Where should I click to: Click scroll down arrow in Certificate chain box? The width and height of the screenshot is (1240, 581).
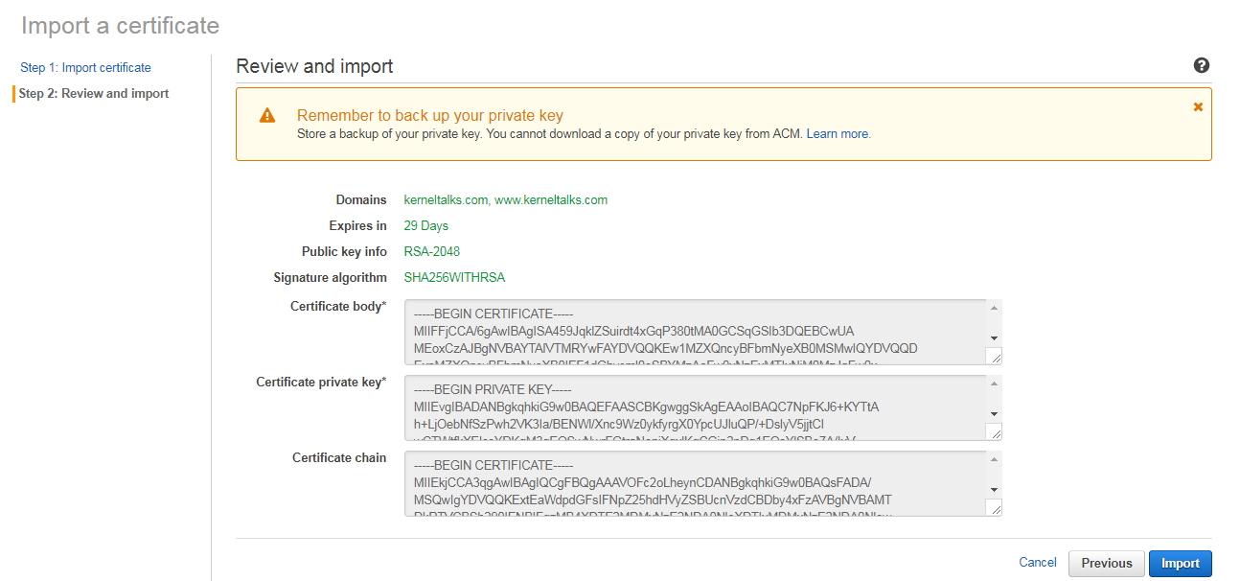[994, 490]
